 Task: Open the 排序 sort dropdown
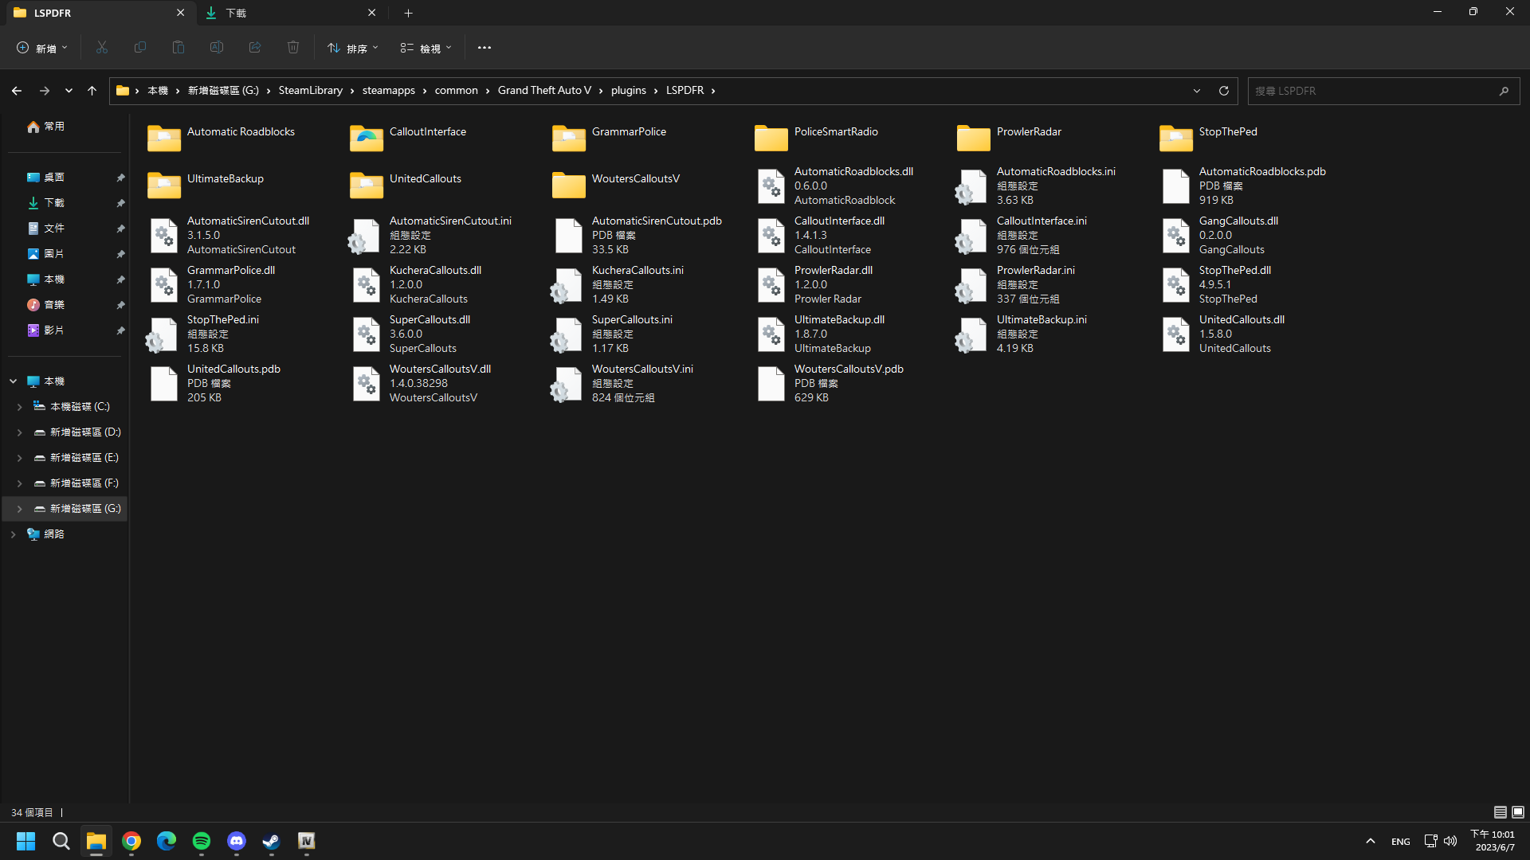click(353, 48)
